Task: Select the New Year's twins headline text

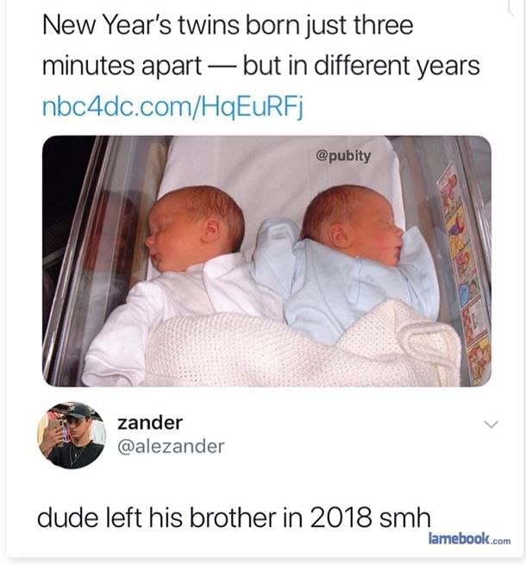Action: [x=260, y=45]
